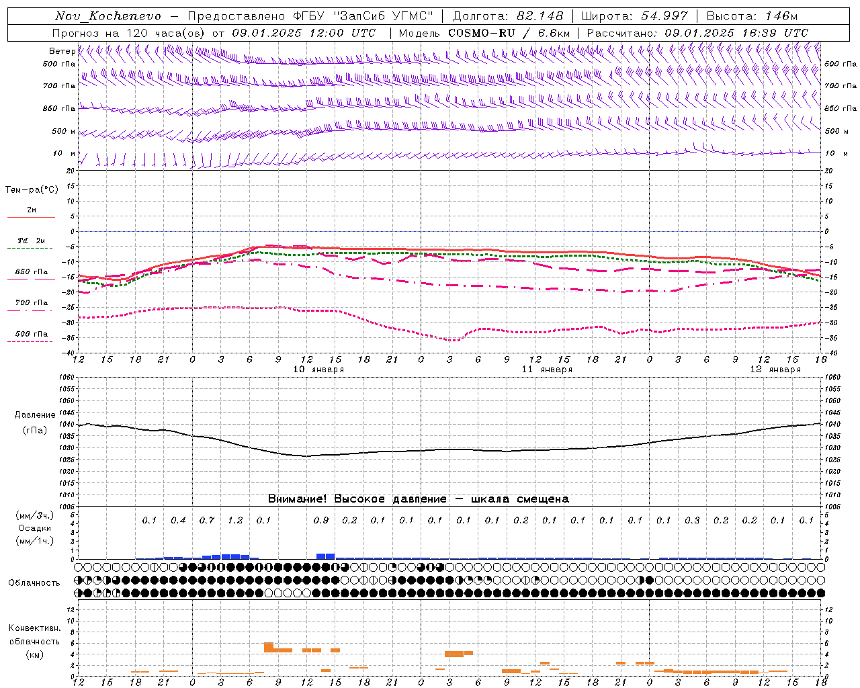The width and height of the screenshot is (860, 688).
Task: Select the text Предоставлено ФГБУ "ЗапСиб УГМС"
Action: click(x=310, y=16)
